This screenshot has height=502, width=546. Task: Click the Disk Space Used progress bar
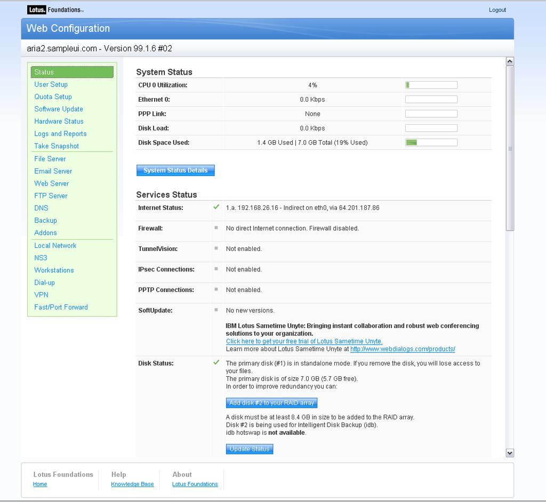pos(431,142)
